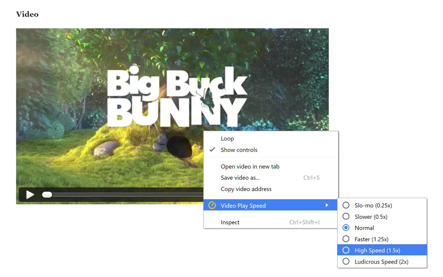
Task: Choose Save video as...
Action: [271, 178]
